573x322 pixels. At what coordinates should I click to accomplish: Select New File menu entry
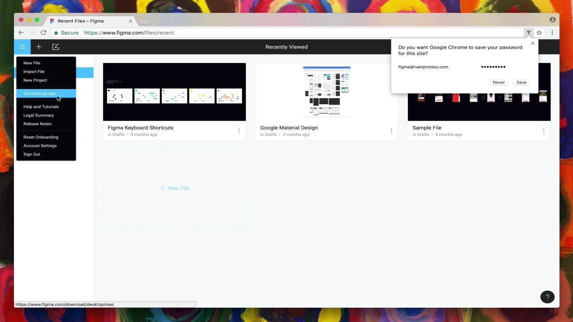tap(46, 63)
